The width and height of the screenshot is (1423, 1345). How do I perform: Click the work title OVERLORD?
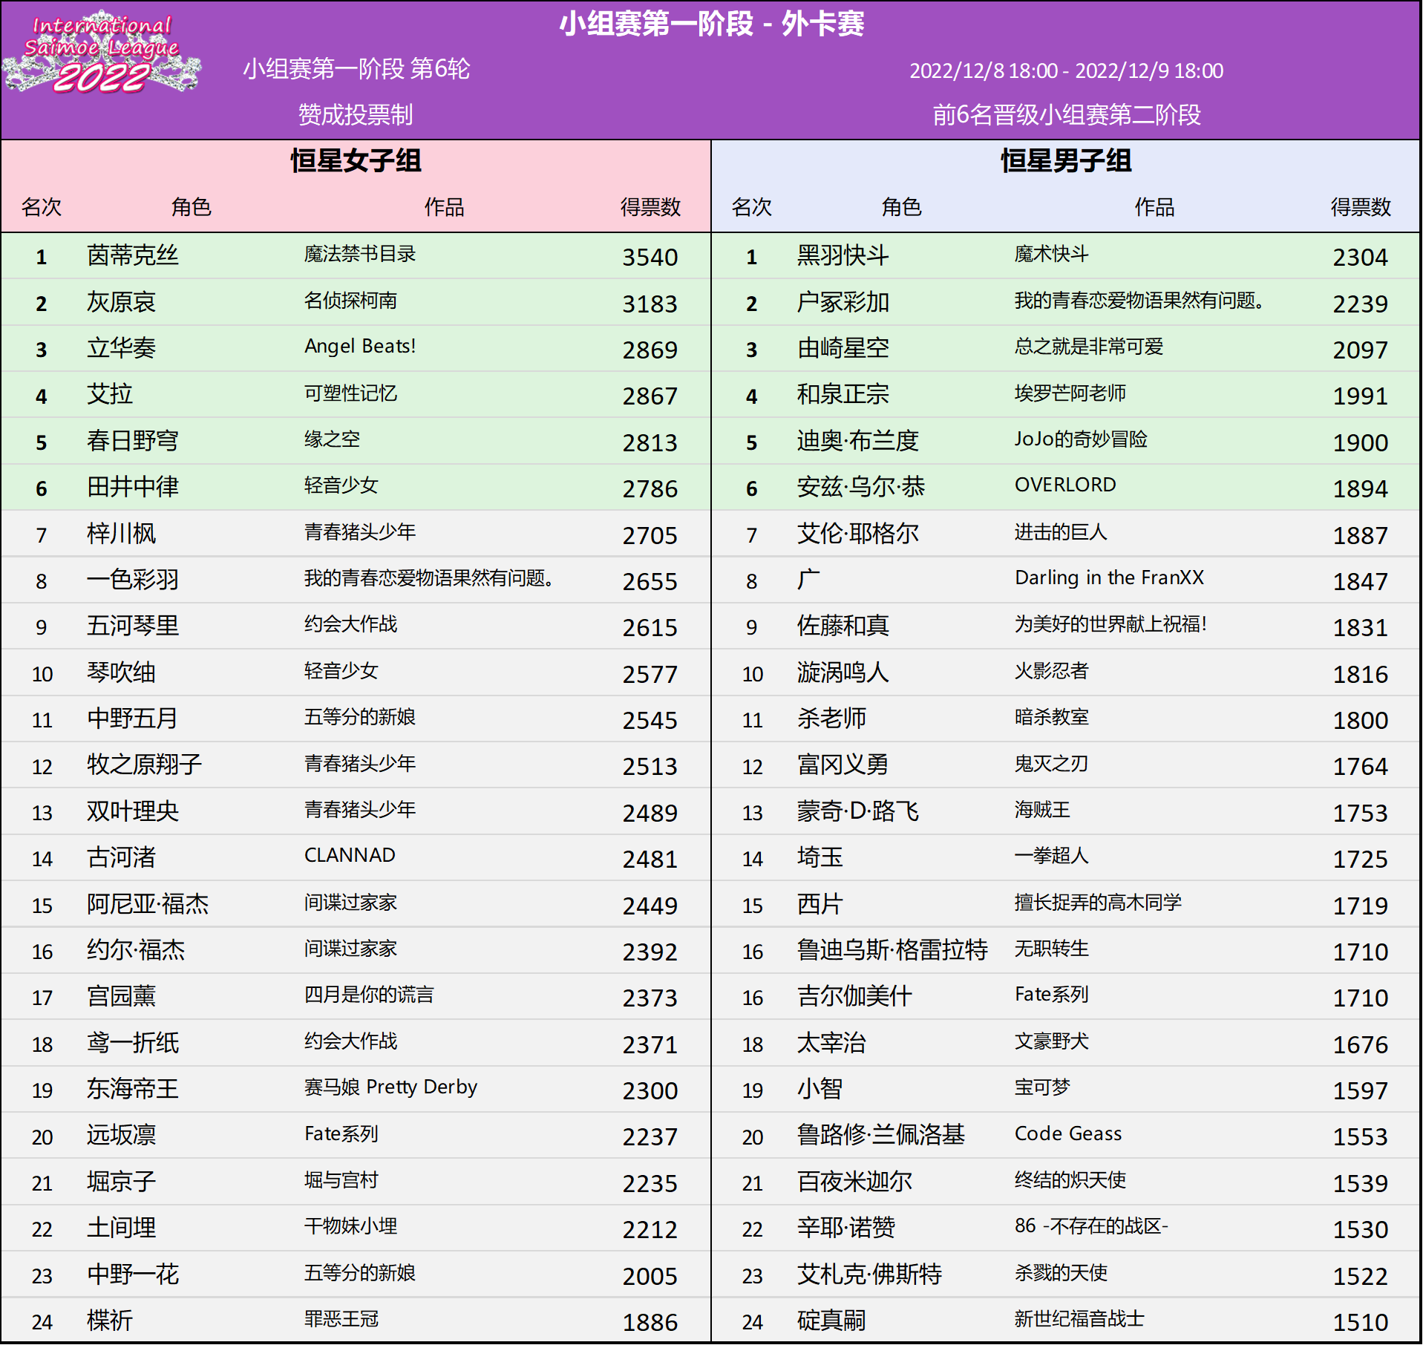tap(1065, 485)
